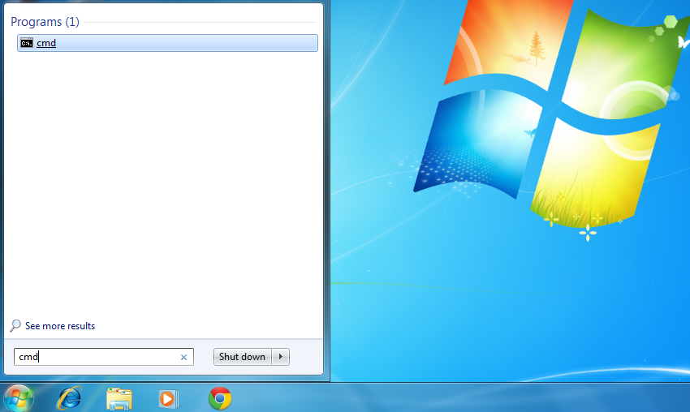
Task: Open the cmd program result
Action: pos(167,43)
